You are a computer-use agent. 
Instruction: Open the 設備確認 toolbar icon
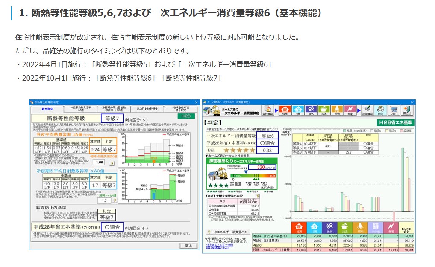(x=367, y=110)
